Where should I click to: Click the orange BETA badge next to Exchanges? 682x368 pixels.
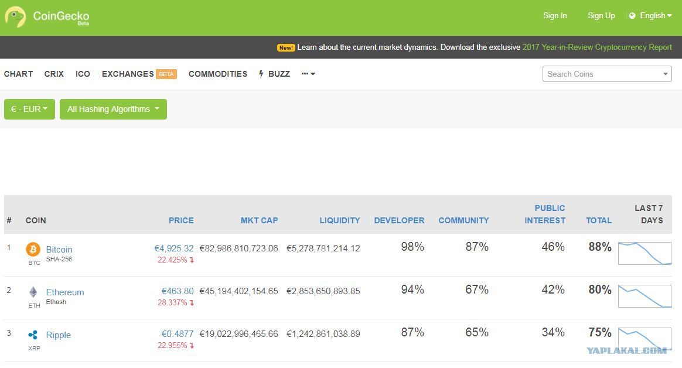(166, 74)
